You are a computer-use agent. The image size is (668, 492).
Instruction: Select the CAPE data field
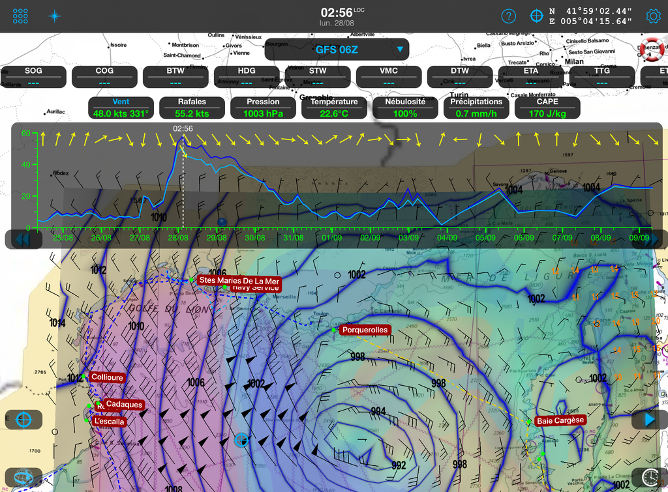(x=547, y=108)
